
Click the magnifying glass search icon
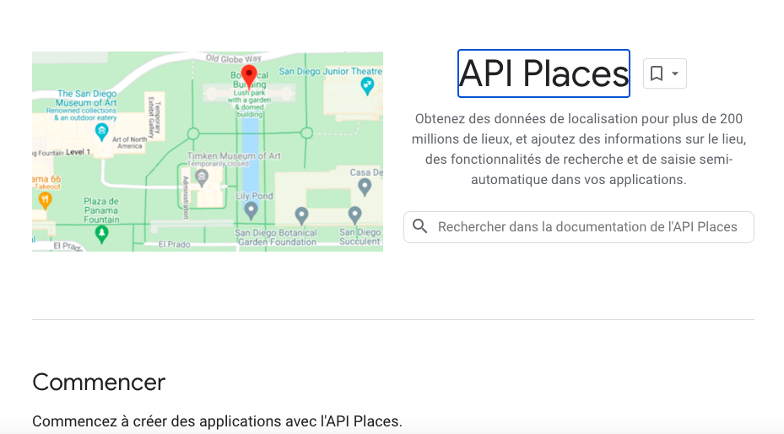420,226
